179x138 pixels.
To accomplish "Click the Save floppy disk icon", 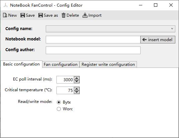I will (23, 15).
